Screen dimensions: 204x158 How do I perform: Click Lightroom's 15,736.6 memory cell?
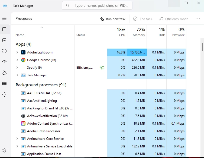pyautogui.click(x=137, y=52)
